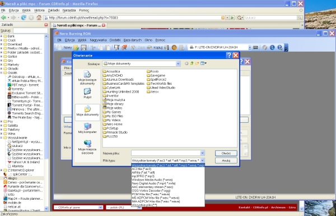
Task: Select the Nero Home folder
Action: click(x=113, y=124)
